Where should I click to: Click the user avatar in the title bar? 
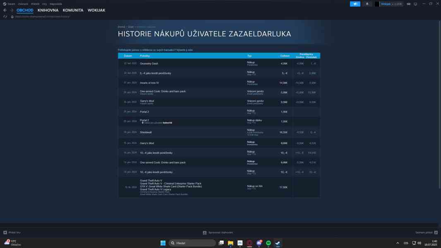click(377, 4)
